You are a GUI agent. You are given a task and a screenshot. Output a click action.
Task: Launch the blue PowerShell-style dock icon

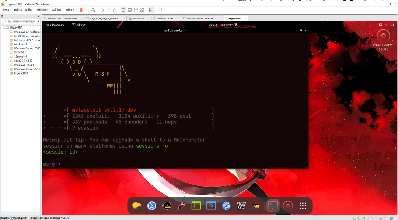tap(151, 206)
